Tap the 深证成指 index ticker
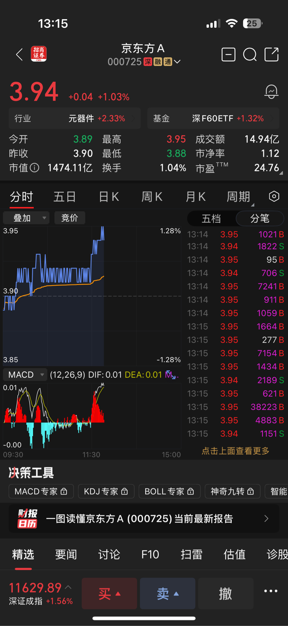288x626 pixels. [x=40, y=593]
